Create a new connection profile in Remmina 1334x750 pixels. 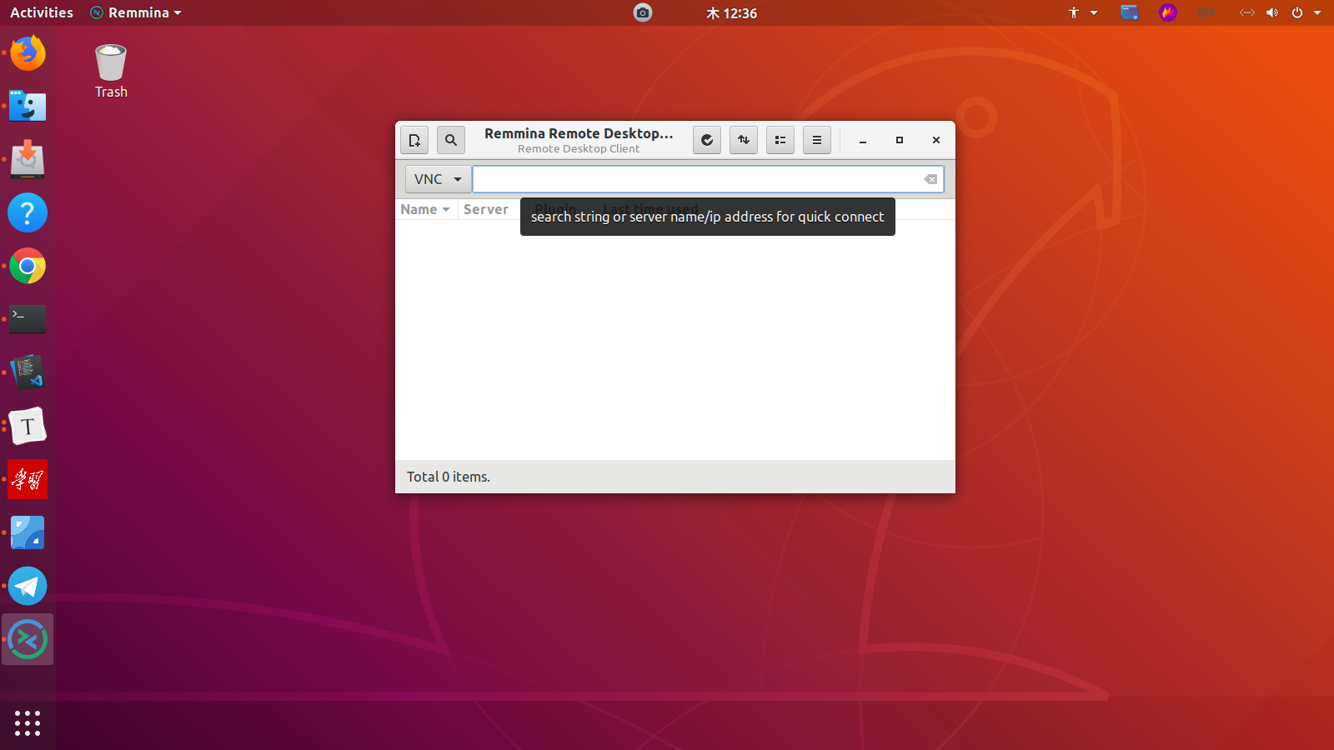[x=414, y=140]
